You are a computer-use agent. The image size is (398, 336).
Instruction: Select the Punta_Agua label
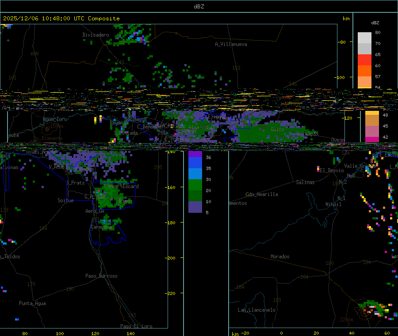[x=32, y=303]
